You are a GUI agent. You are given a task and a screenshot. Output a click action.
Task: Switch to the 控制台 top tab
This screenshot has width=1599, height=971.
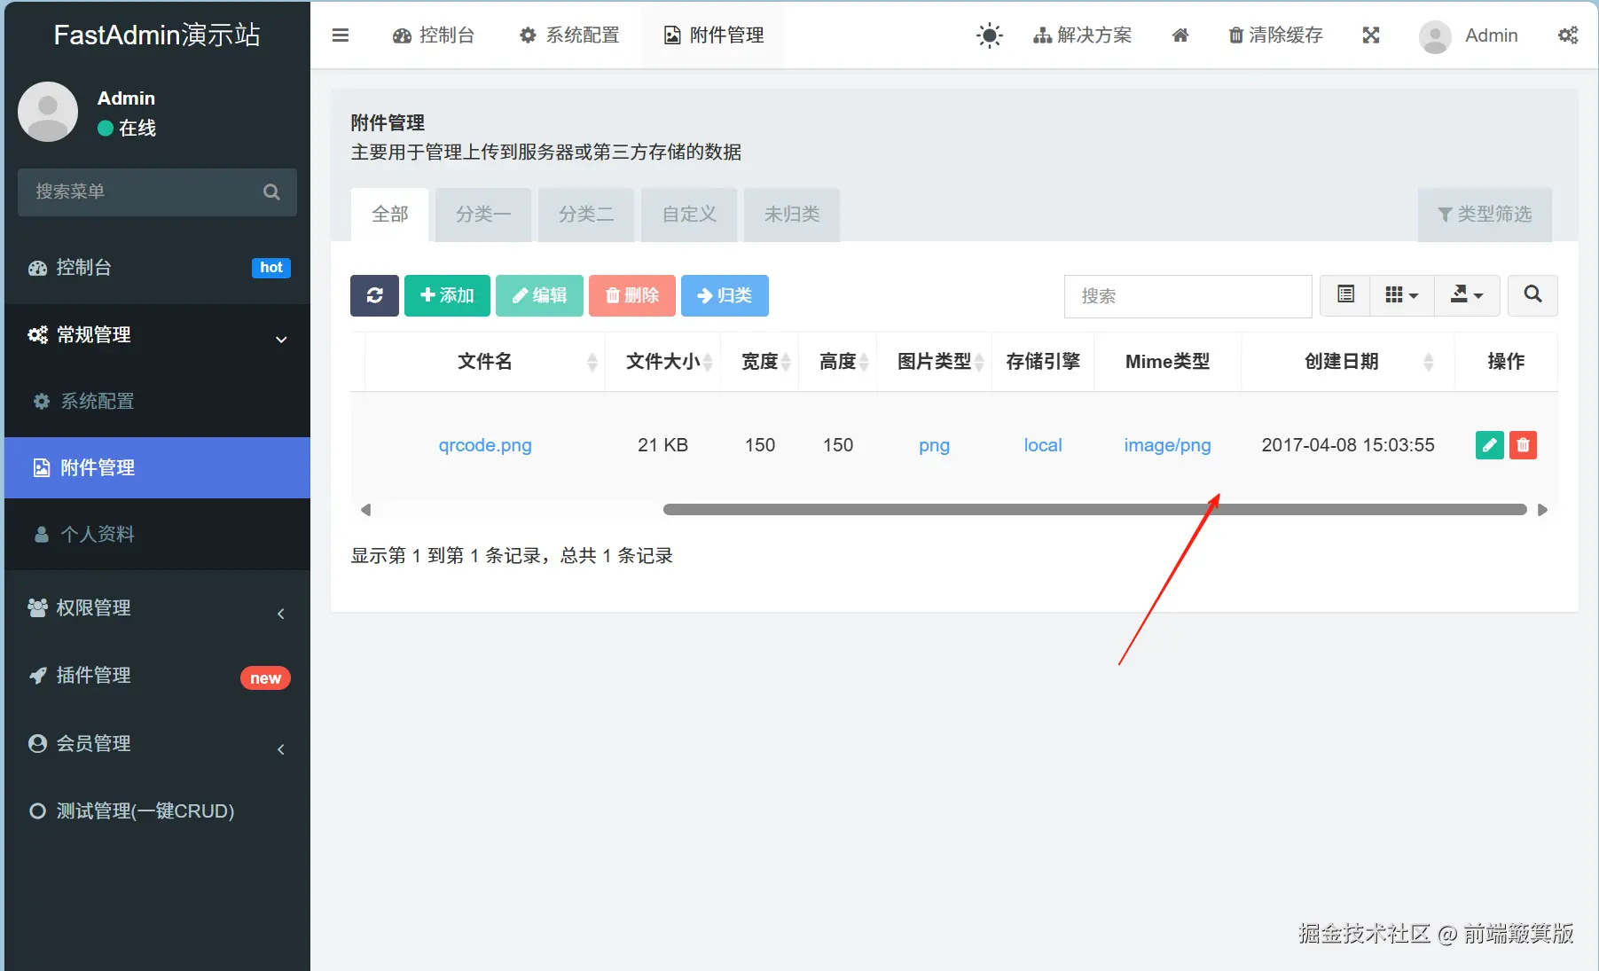(434, 35)
